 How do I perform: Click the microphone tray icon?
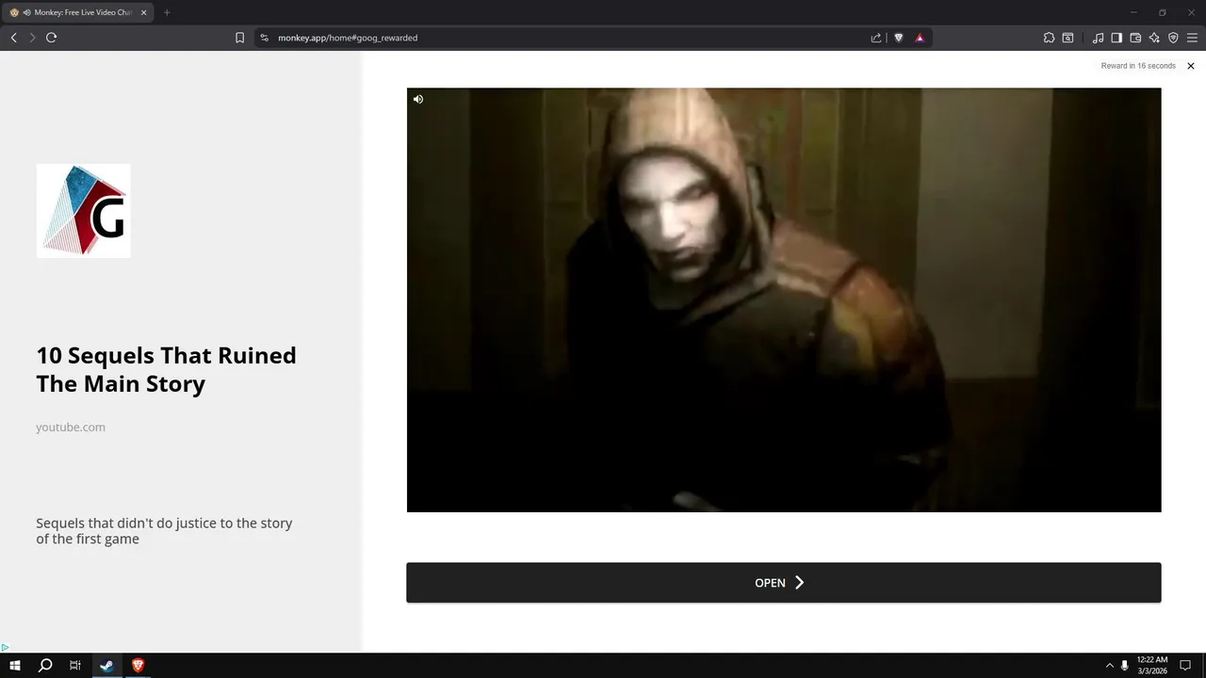click(x=1124, y=666)
